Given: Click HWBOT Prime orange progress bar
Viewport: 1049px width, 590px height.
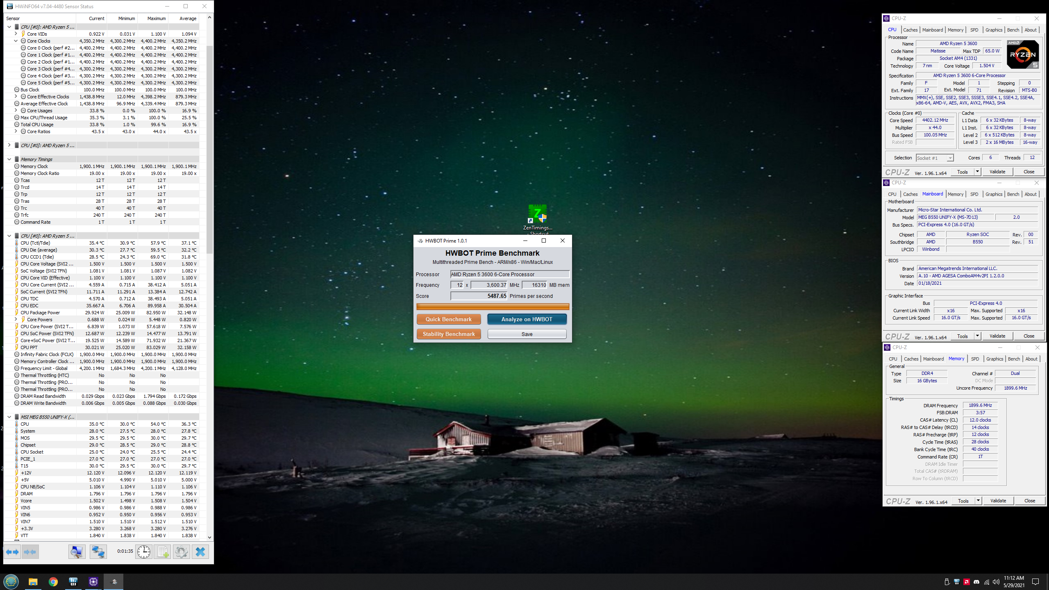Looking at the screenshot, I should 493,306.
